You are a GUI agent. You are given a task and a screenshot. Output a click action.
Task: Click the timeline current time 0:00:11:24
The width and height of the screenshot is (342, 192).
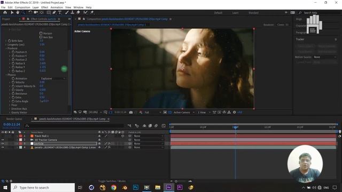(12, 124)
